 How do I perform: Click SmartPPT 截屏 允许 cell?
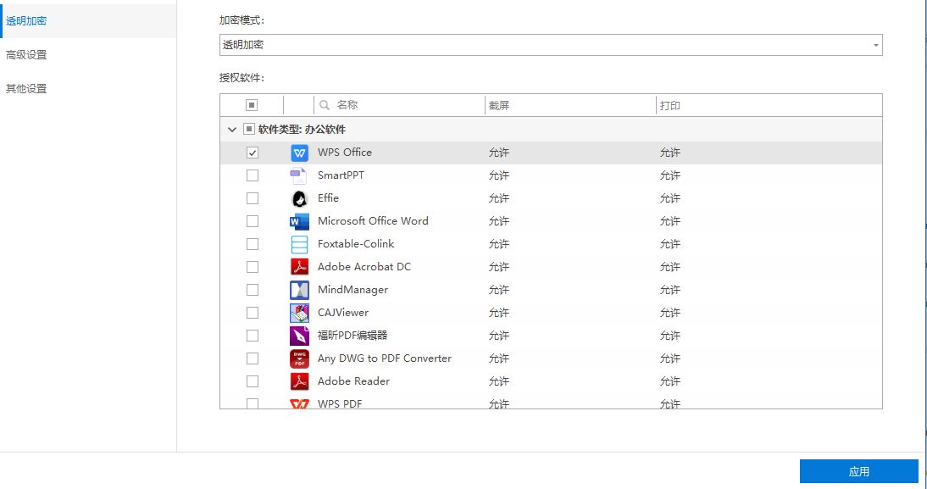499,175
